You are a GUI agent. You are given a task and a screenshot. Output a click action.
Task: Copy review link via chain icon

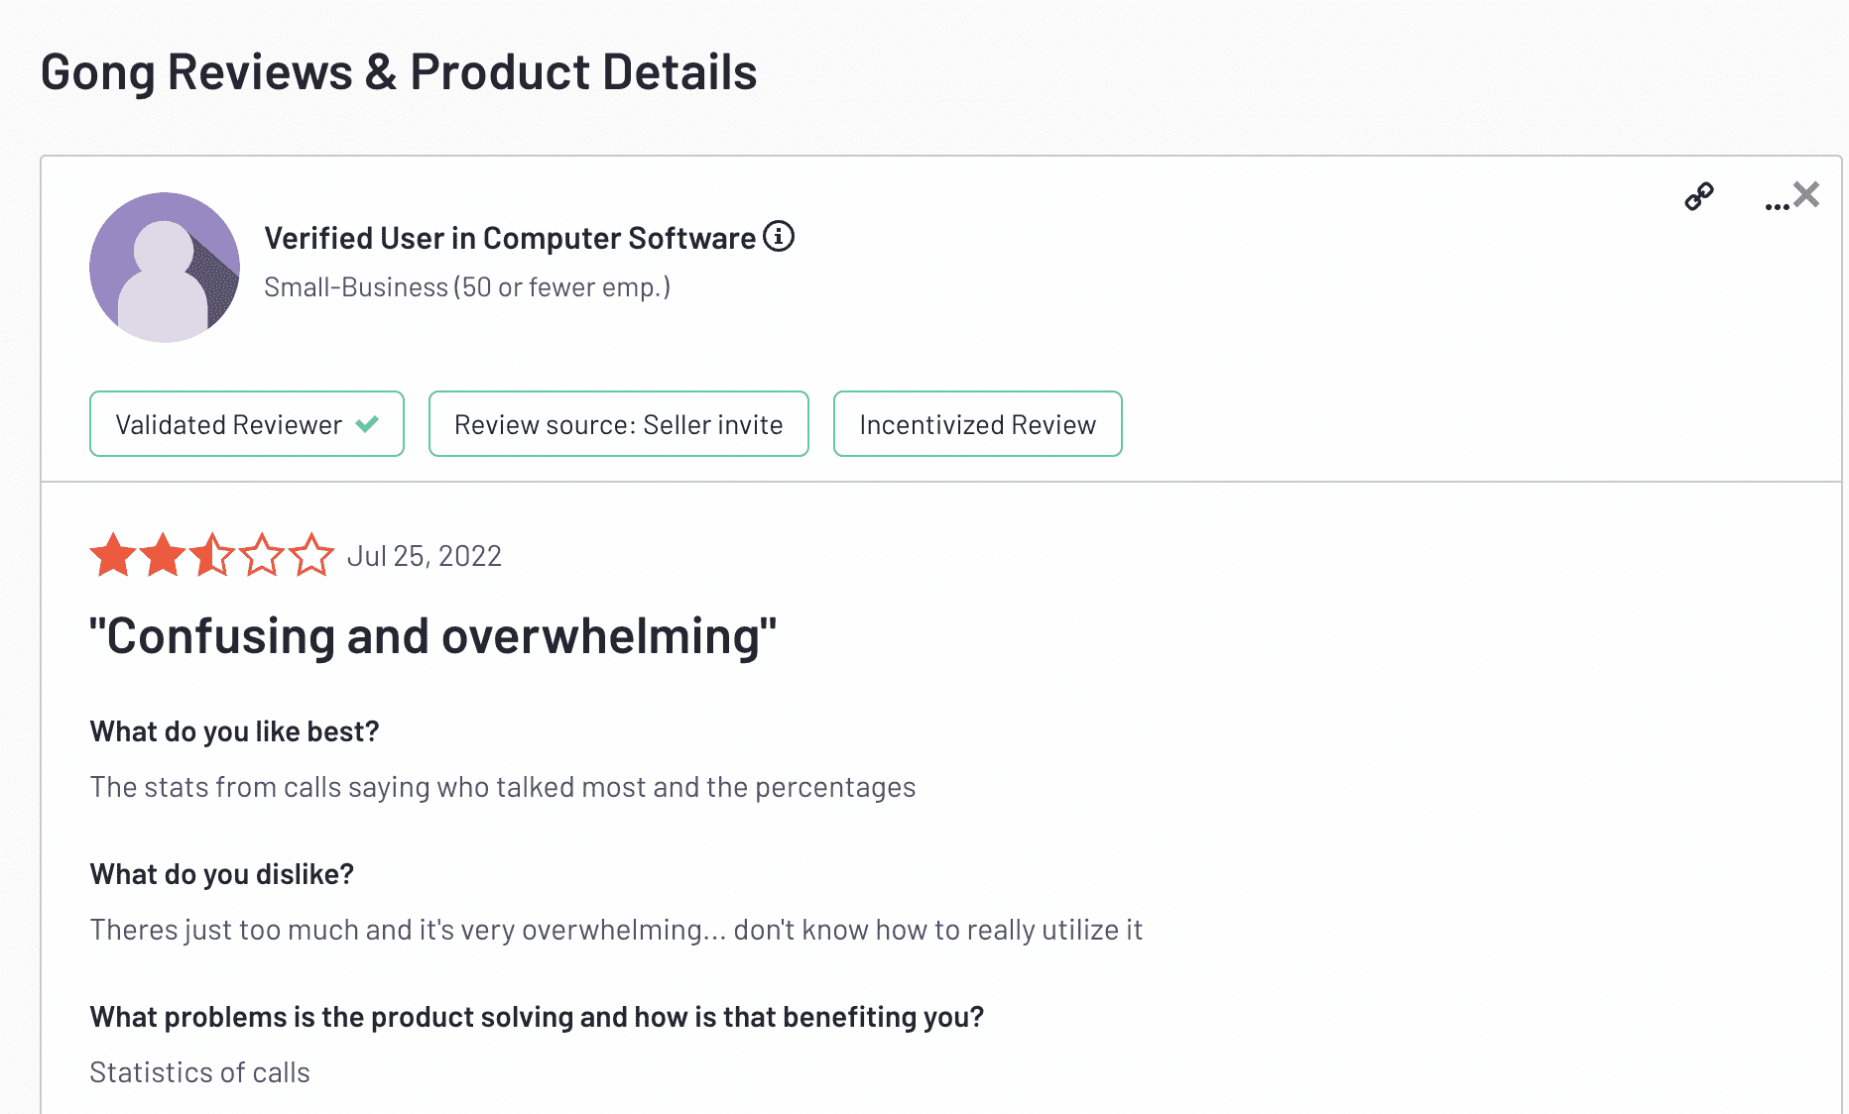click(1699, 196)
